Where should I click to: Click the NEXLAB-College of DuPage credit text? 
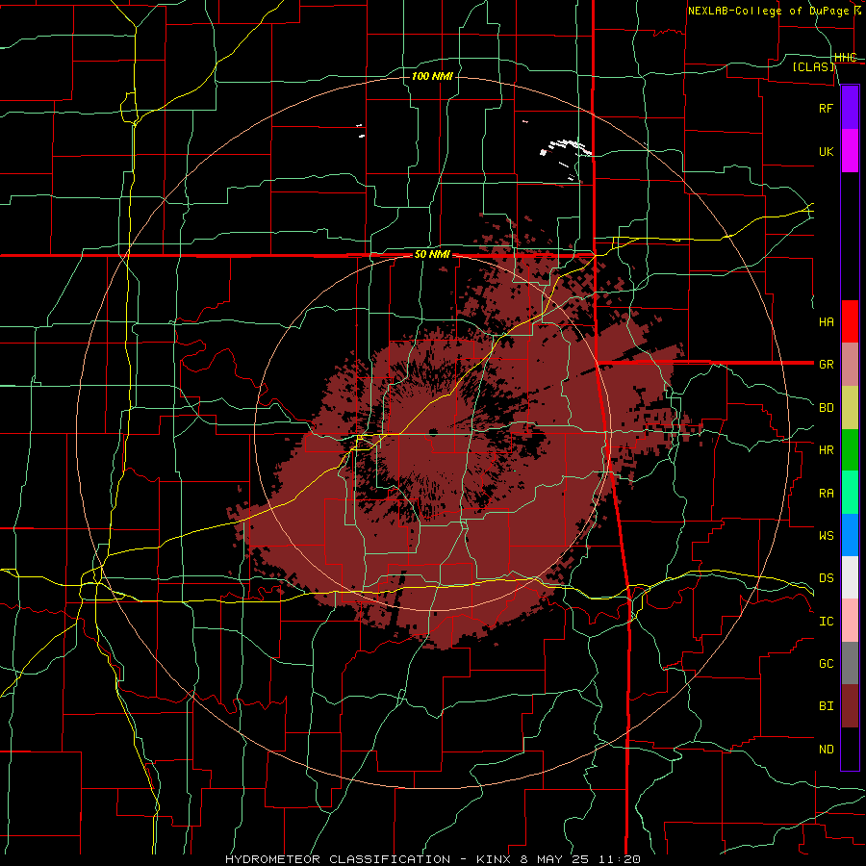(770, 11)
